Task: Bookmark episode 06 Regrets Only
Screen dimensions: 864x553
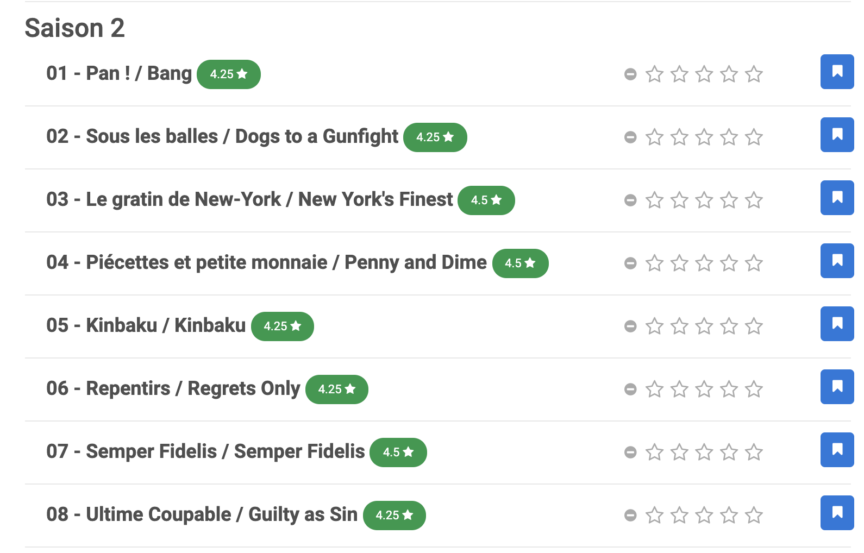Action: tap(837, 387)
